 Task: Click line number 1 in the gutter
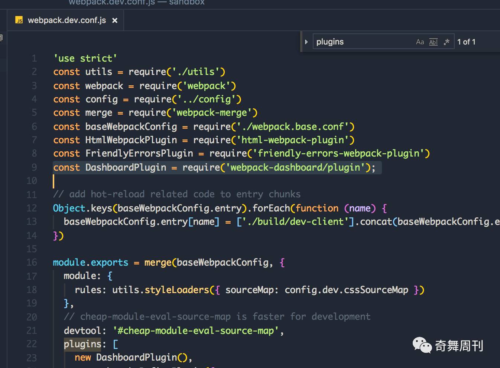34,59
